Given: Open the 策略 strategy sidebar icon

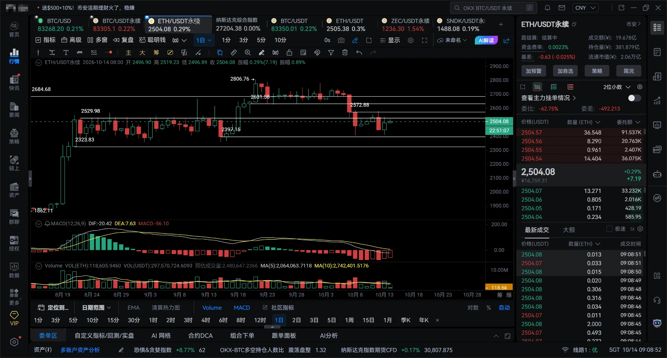Looking at the screenshot, I should coord(14,136).
